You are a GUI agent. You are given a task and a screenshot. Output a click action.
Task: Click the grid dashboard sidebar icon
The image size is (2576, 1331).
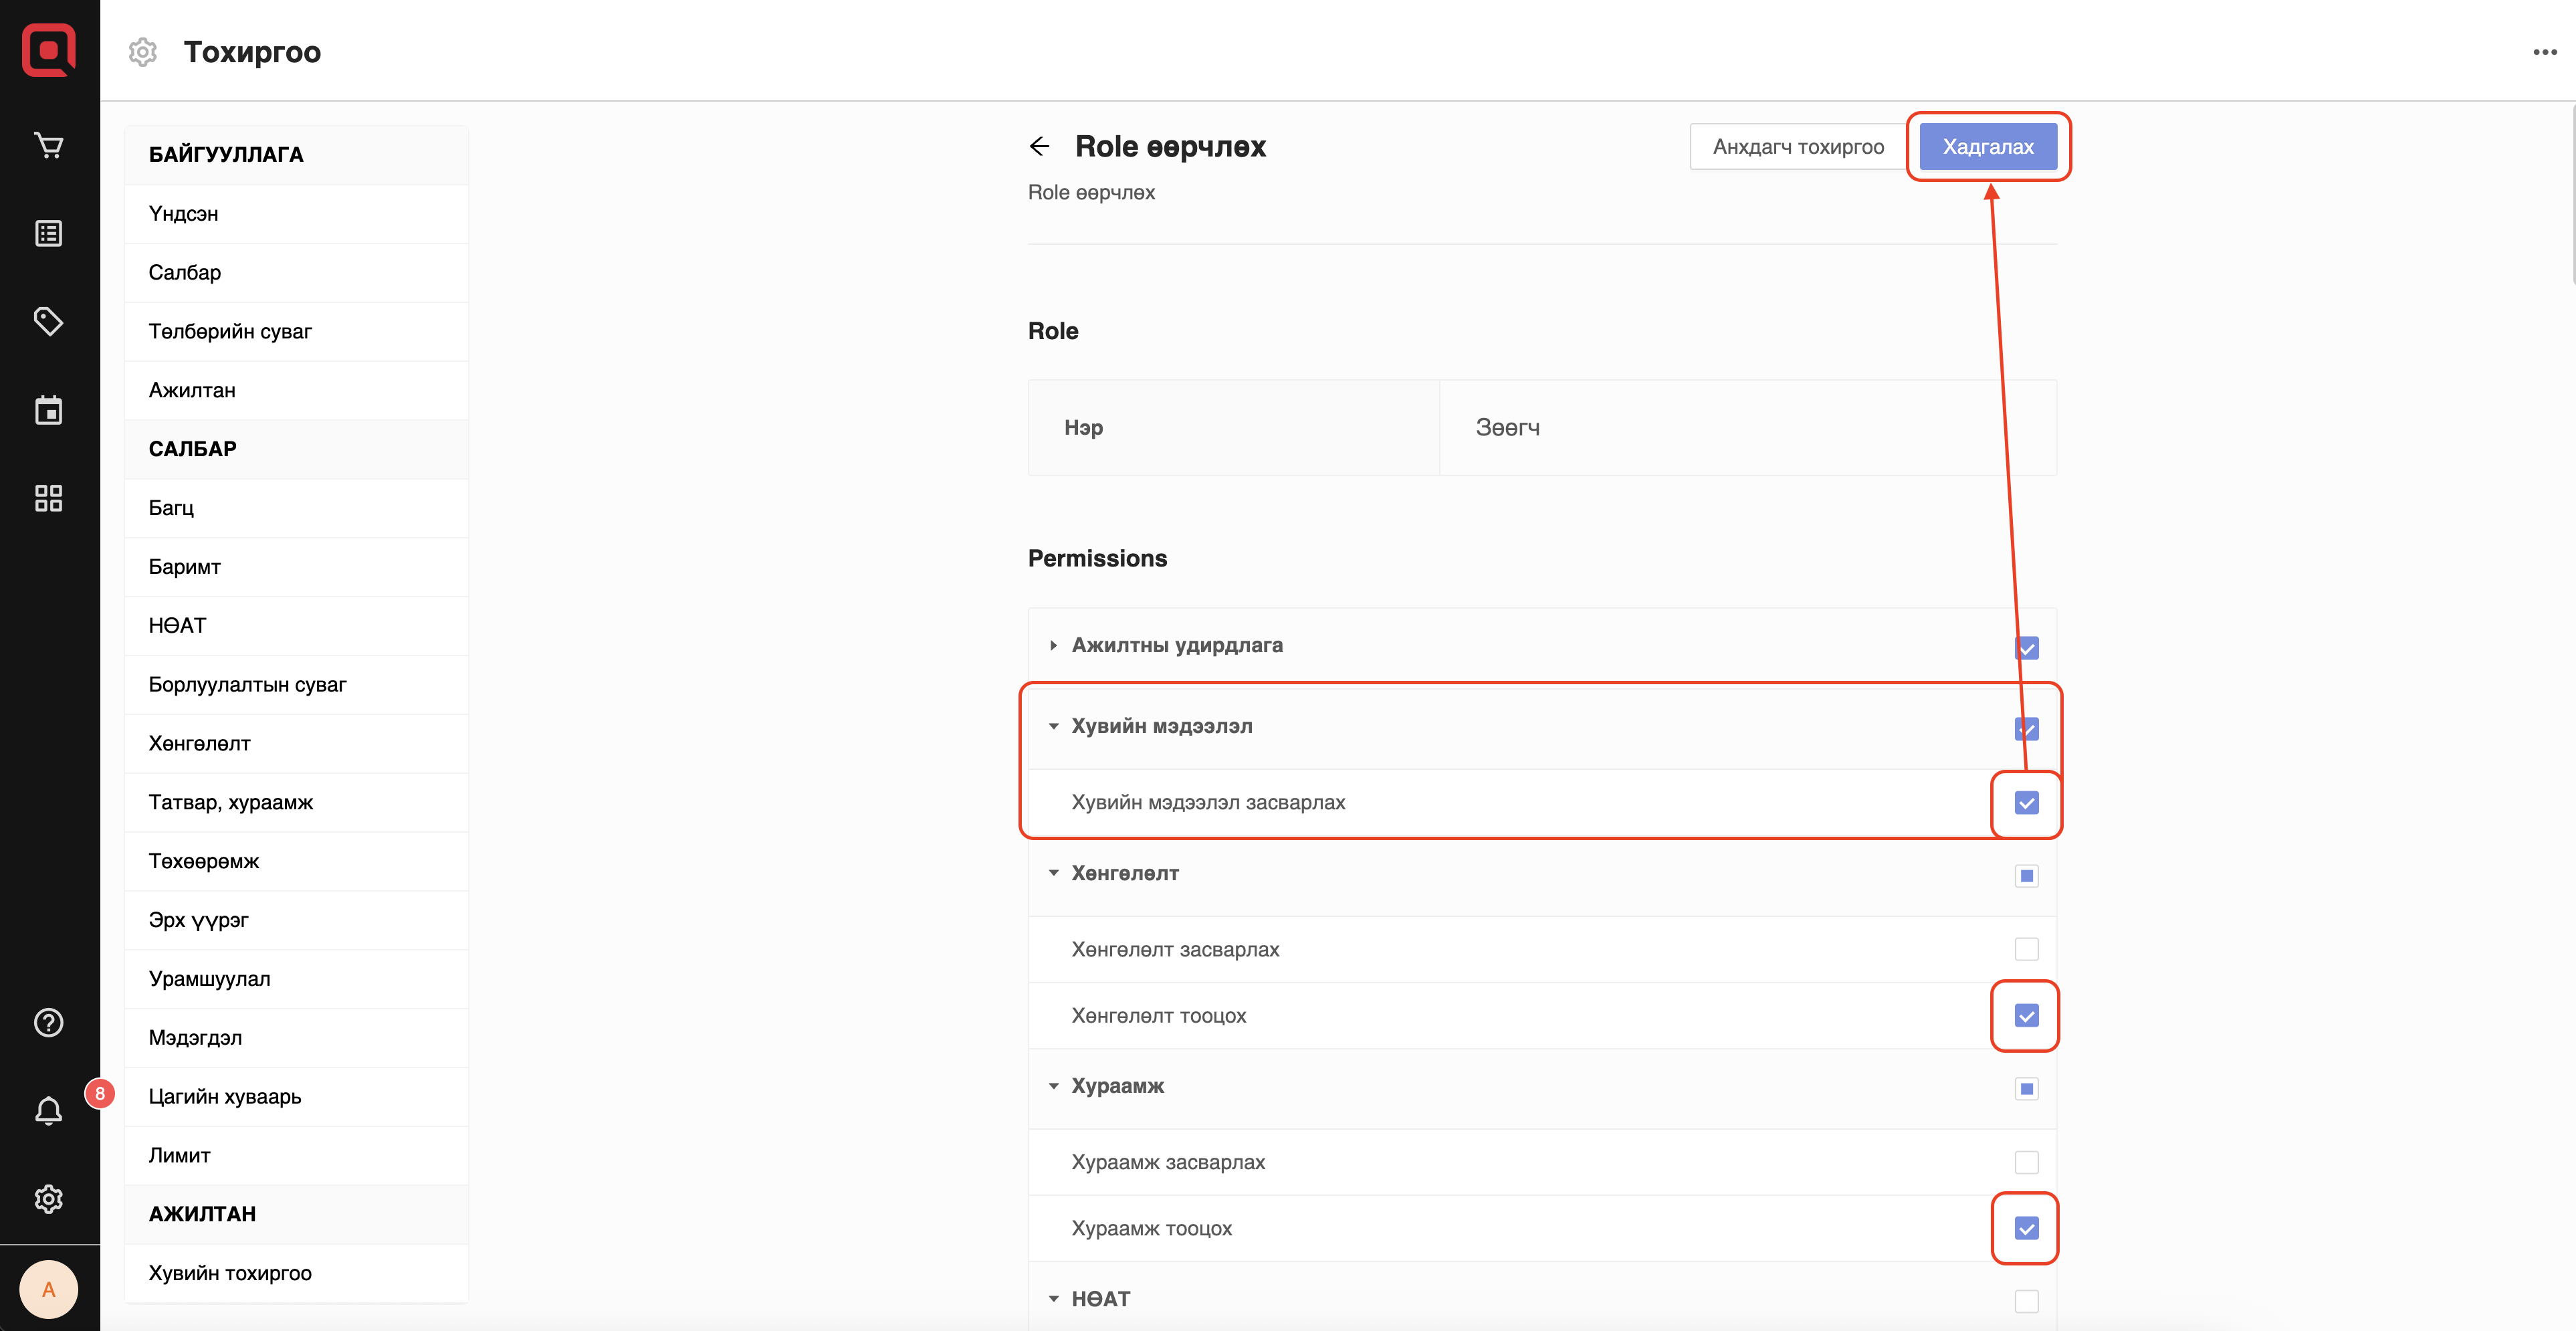(x=48, y=498)
